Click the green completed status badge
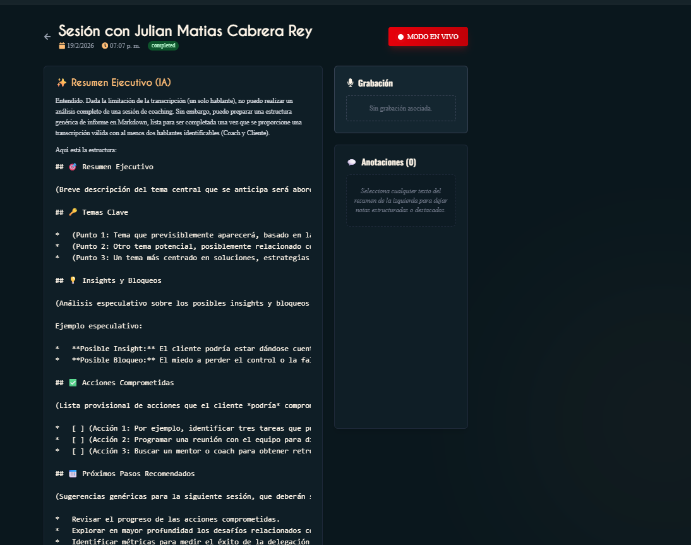 (163, 45)
